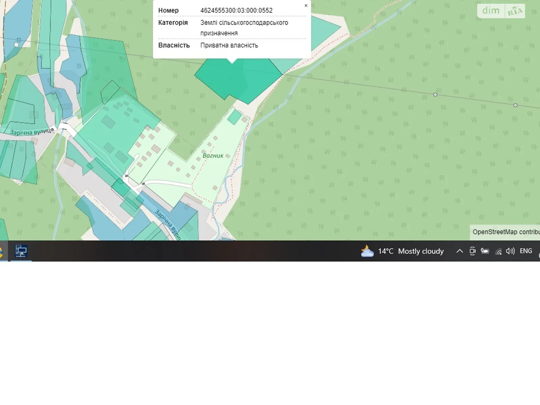540x405 pixels.
Task: Open the remote desktop taskbar app
Action: [x=21, y=251]
